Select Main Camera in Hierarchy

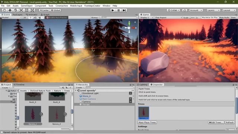click(89, 99)
